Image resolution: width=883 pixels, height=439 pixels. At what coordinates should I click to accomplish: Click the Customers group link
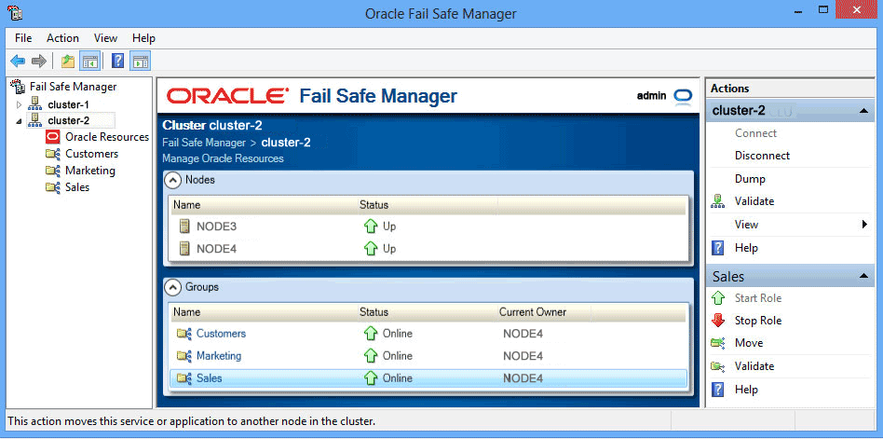click(221, 334)
